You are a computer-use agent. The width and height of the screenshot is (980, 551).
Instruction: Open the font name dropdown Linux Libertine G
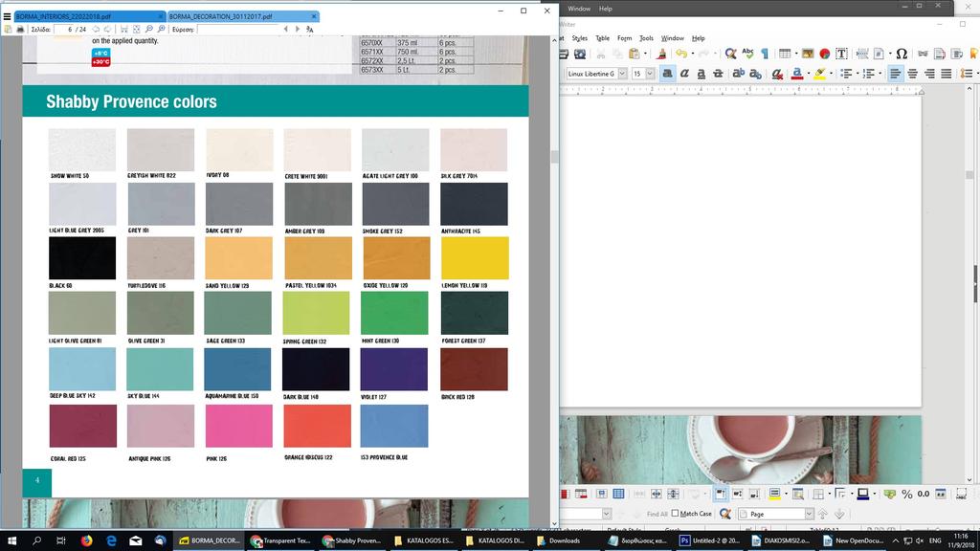click(622, 74)
